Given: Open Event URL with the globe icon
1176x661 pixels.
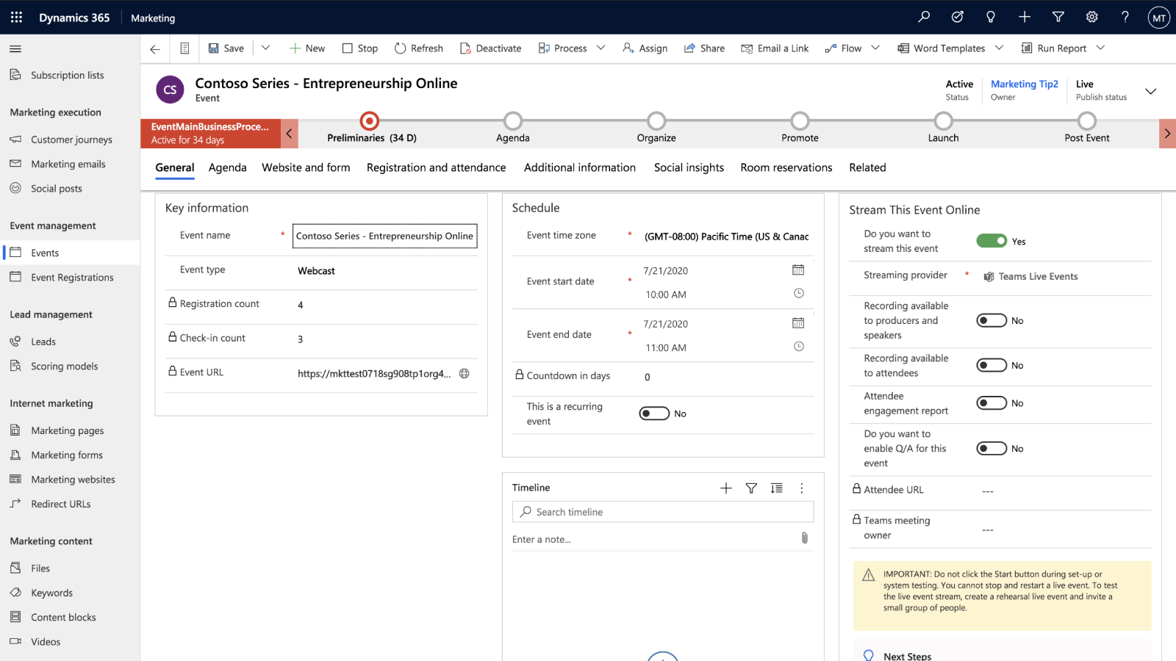Looking at the screenshot, I should [465, 373].
